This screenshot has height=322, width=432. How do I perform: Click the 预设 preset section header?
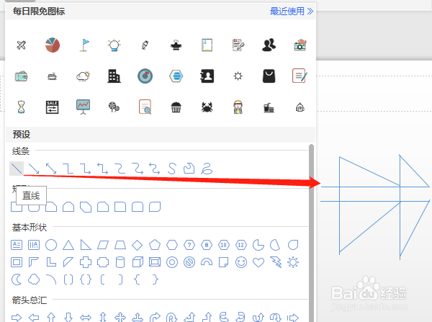22,135
